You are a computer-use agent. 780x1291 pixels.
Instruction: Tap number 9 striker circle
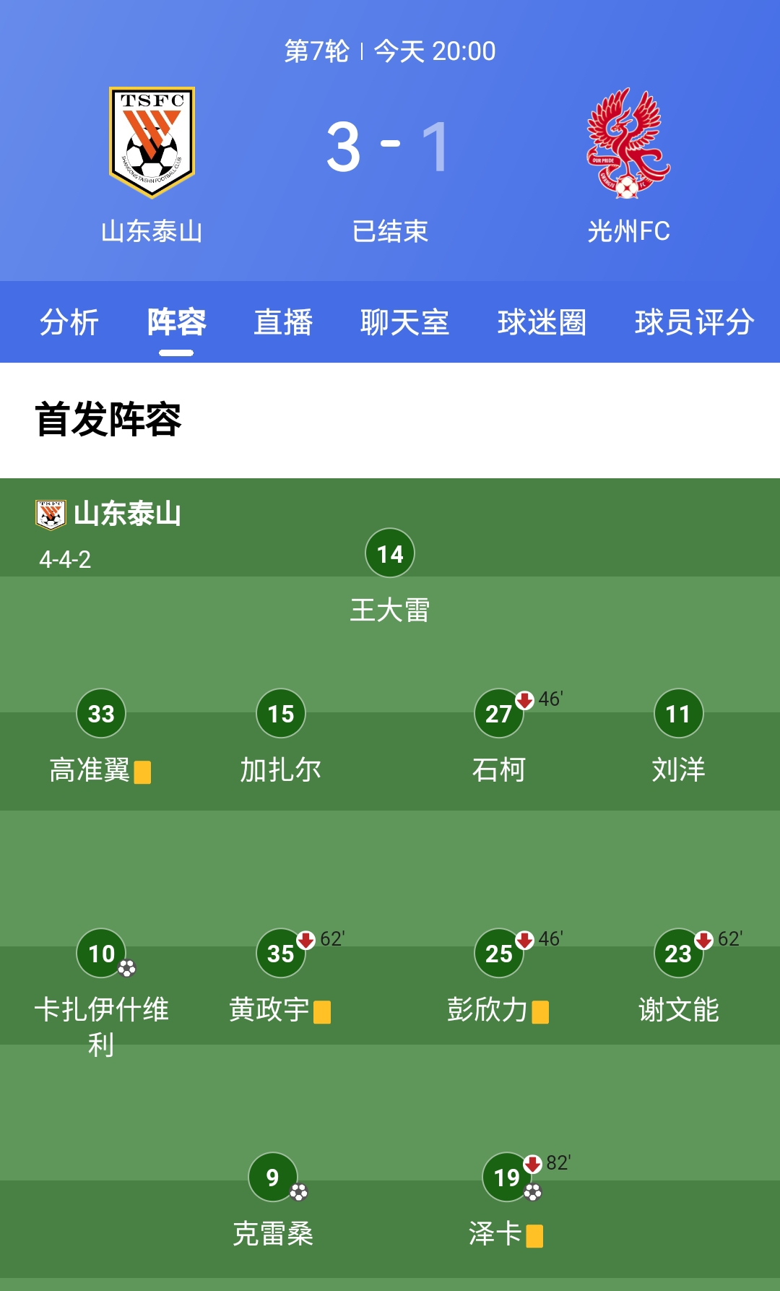point(272,1177)
